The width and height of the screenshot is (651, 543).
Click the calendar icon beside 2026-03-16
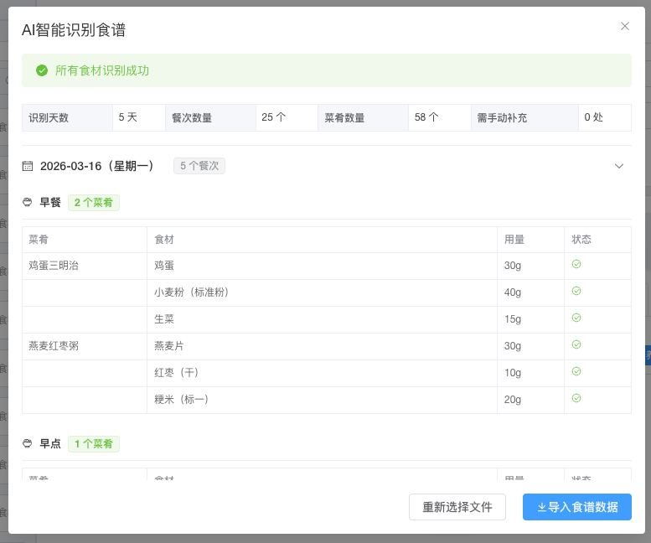click(x=28, y=166)
